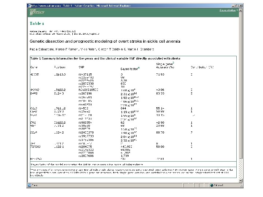Open footnote superscript beside Bayes factor header

coord(139,68)
